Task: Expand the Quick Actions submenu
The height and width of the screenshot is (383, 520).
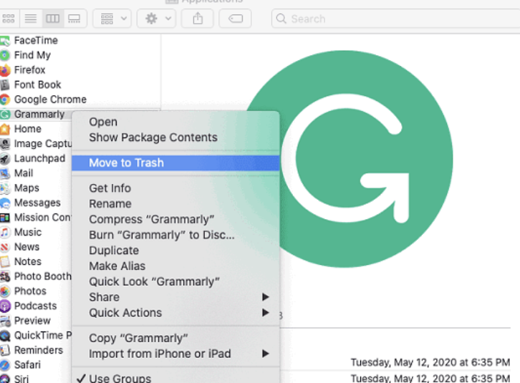Action: point(175,313)
